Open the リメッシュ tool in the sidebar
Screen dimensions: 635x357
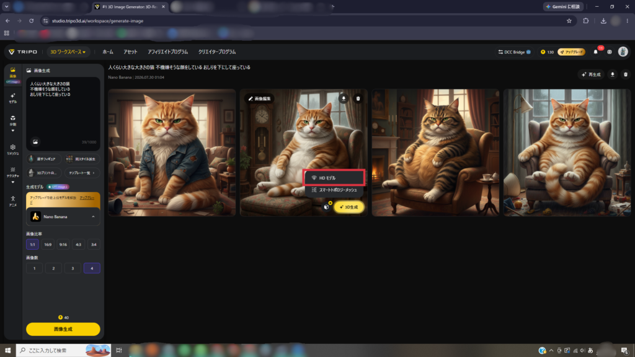point(13,149)
